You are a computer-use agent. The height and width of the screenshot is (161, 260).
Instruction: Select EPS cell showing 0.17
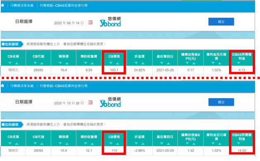[191, 70]
